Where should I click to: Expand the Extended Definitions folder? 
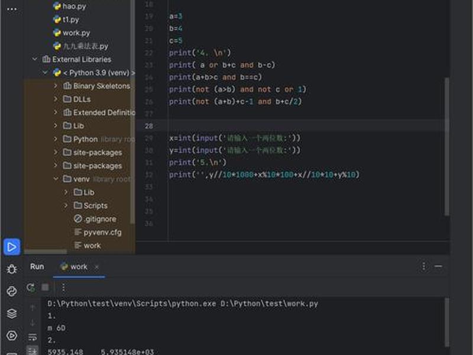(56, 112)
